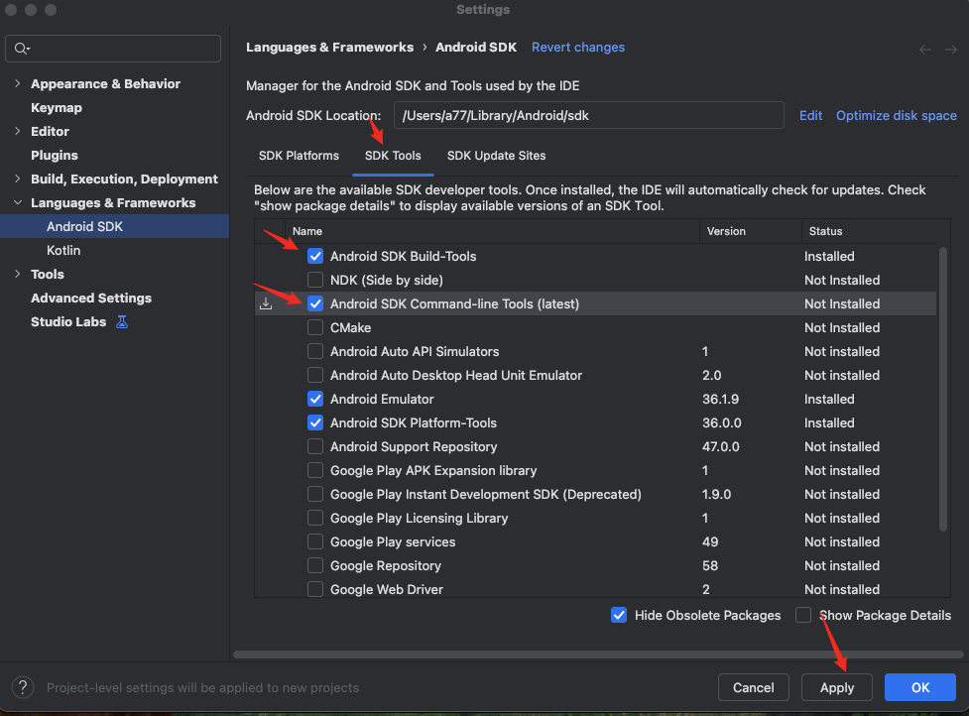This screenshot has height=716, width=969.
Task: Click Optimize disk space link
Action: point(896,115)
